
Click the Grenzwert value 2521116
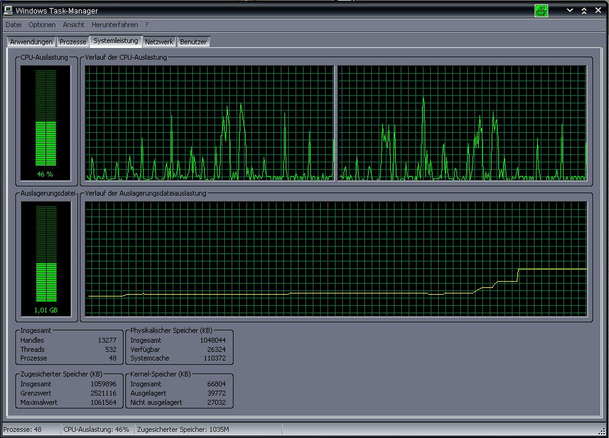(x=103, y=393)
